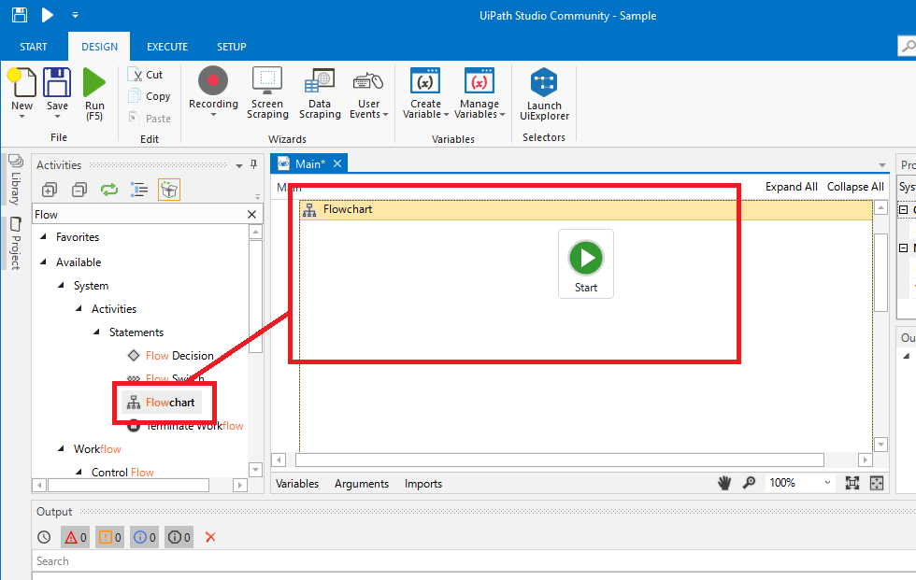Click the Expand All icon in Activities panel
Viewport: 916px width, 580px height.
click(50, 190)
